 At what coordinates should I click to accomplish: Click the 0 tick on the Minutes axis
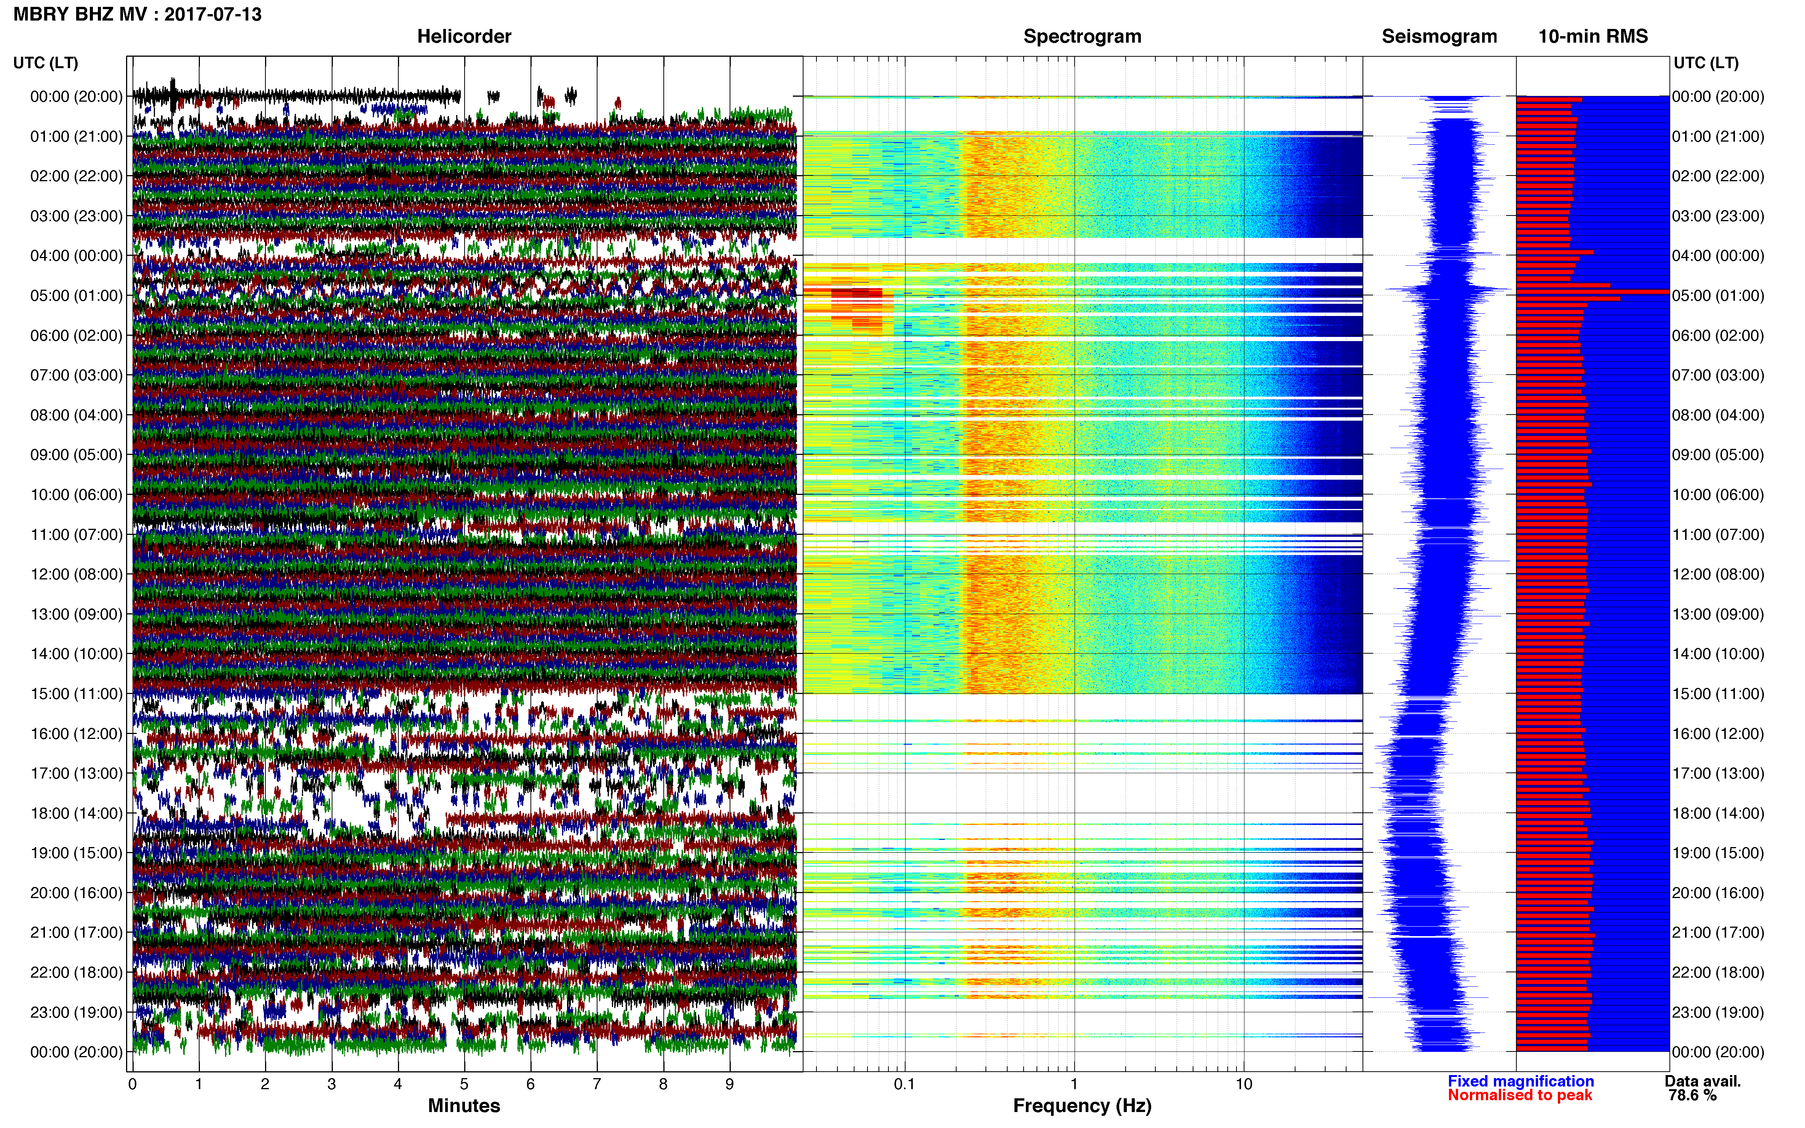point(132,1084)
